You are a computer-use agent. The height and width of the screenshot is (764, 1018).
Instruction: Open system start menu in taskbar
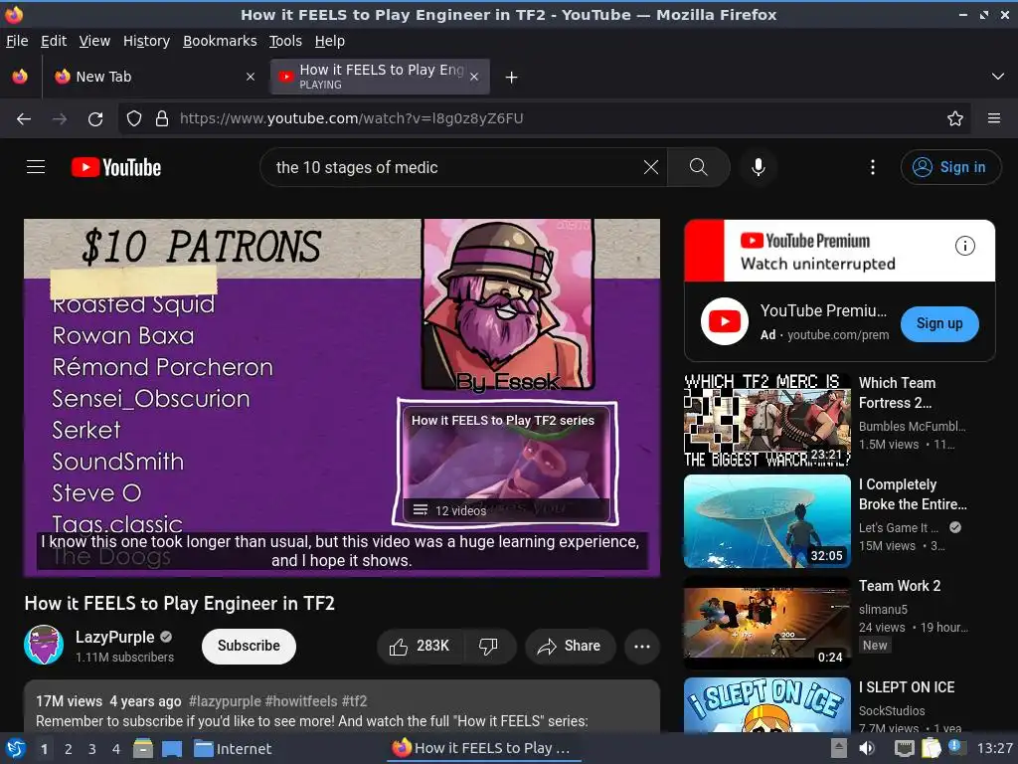pyautogui.click(x=15, y=748)
